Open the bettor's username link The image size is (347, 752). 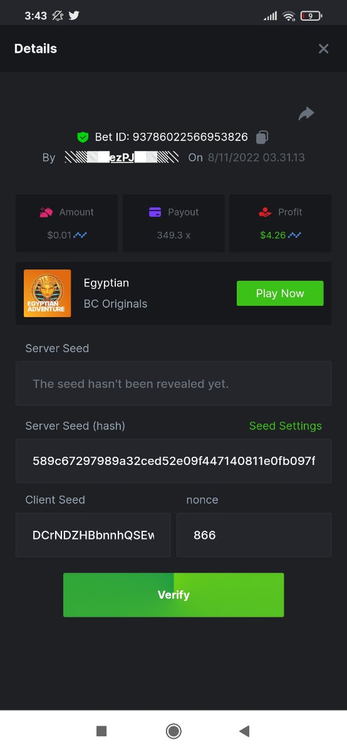coord(122,157)
